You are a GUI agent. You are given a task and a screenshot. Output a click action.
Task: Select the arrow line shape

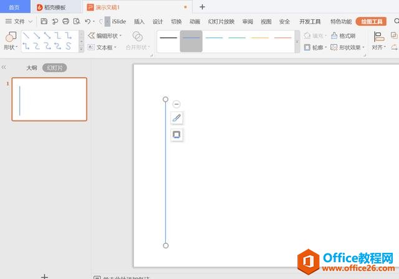coord(37,35)
